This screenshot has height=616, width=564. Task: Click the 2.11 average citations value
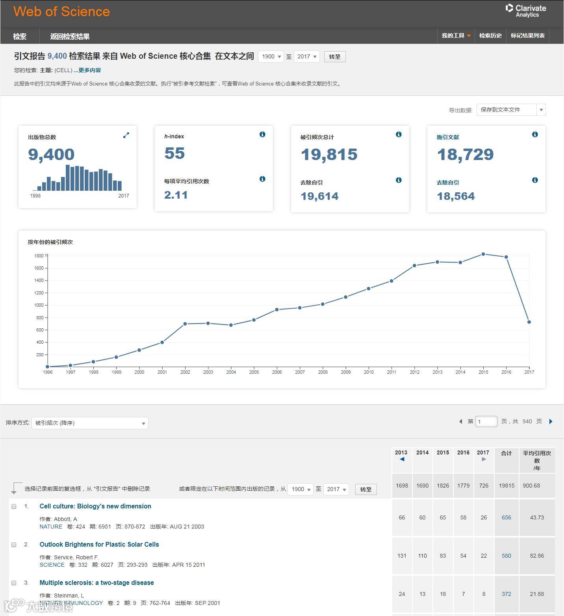pyautogui.click(x=176, y=195)
